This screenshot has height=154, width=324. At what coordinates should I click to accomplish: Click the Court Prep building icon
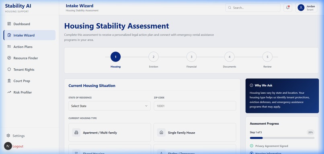pyautogui.click(x=9, y=81)
